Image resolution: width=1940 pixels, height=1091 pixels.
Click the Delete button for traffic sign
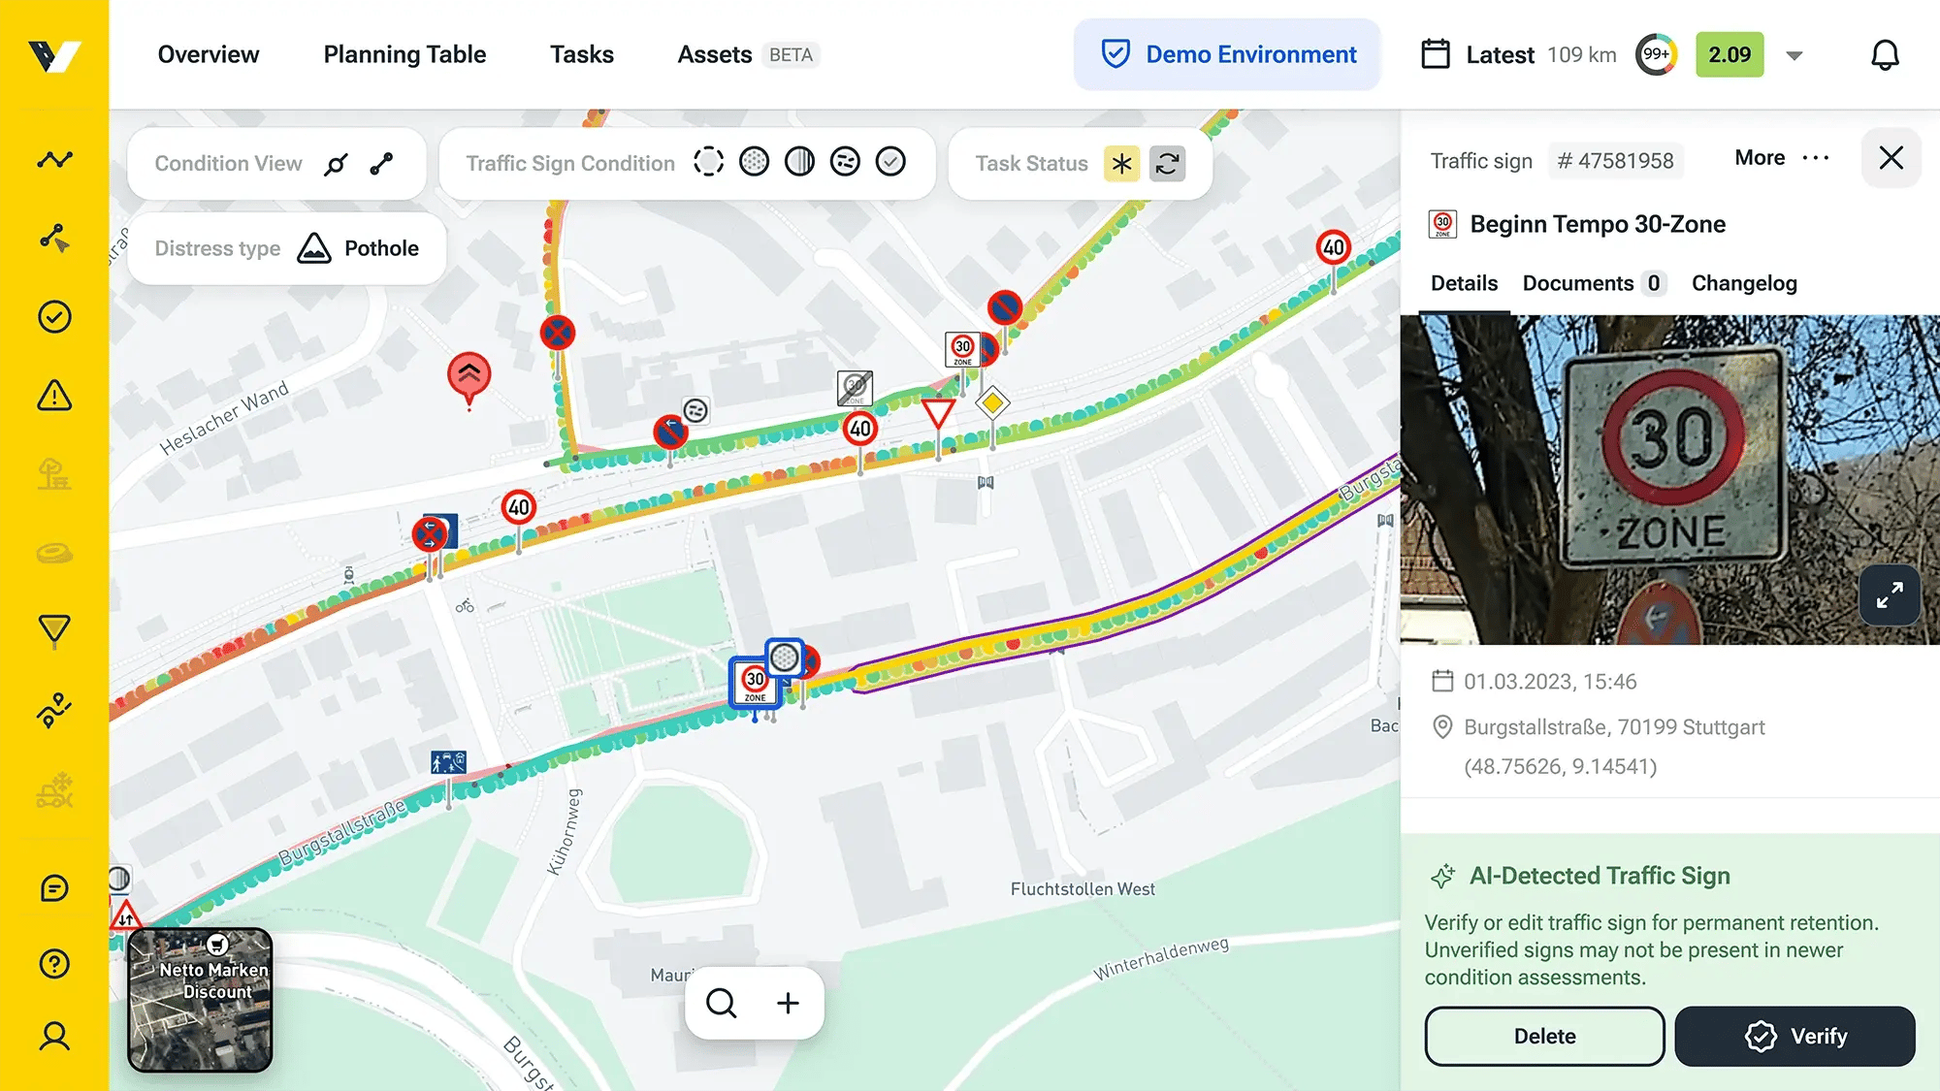point(1544,1037)
